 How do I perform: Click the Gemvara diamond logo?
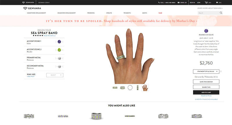click(25, 8)
